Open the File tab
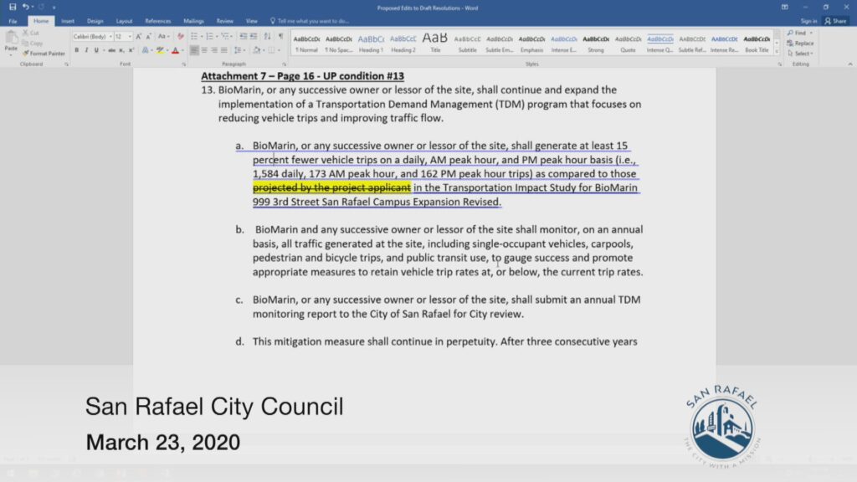 pos(13,21)
